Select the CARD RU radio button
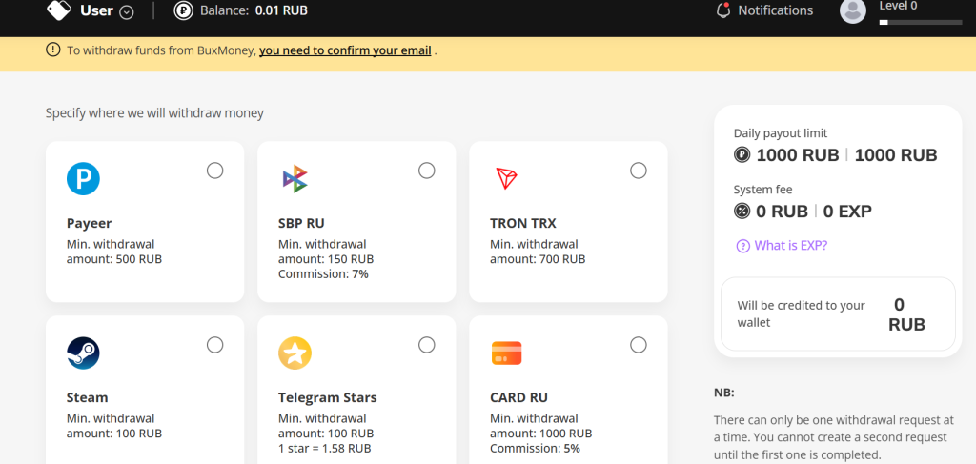The image size is (976, 464). click(x=639, y=345)
